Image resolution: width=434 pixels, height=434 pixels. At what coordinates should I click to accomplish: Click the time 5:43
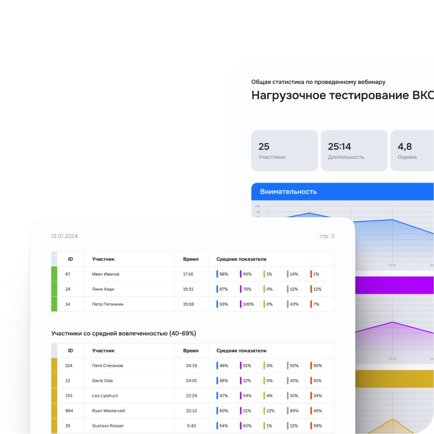(191, 425)
